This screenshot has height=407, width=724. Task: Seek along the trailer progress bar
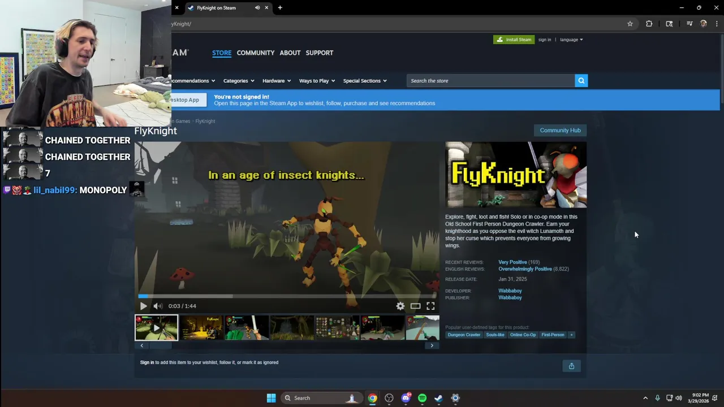click(287, 296)
